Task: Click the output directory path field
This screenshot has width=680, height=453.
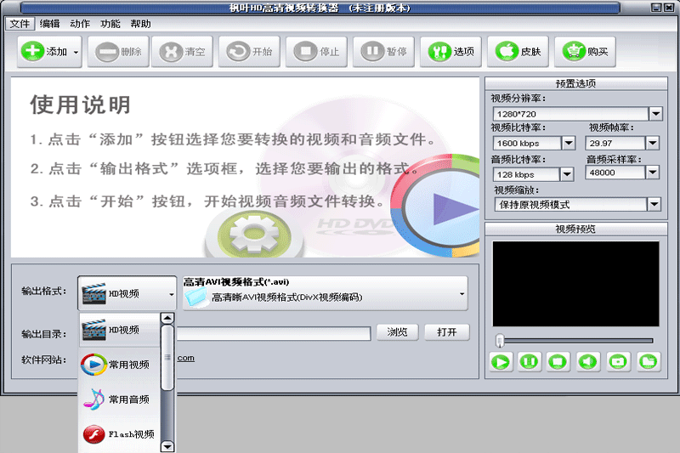Action: click(273, 333)
